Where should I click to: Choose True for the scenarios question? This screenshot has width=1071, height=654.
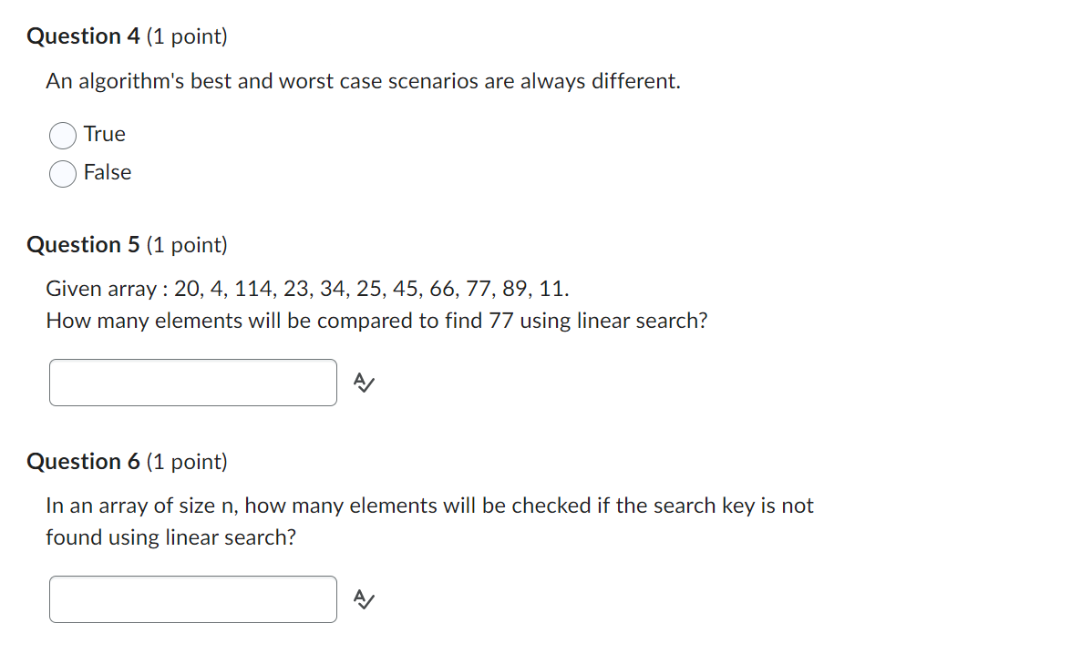(62, 135)
